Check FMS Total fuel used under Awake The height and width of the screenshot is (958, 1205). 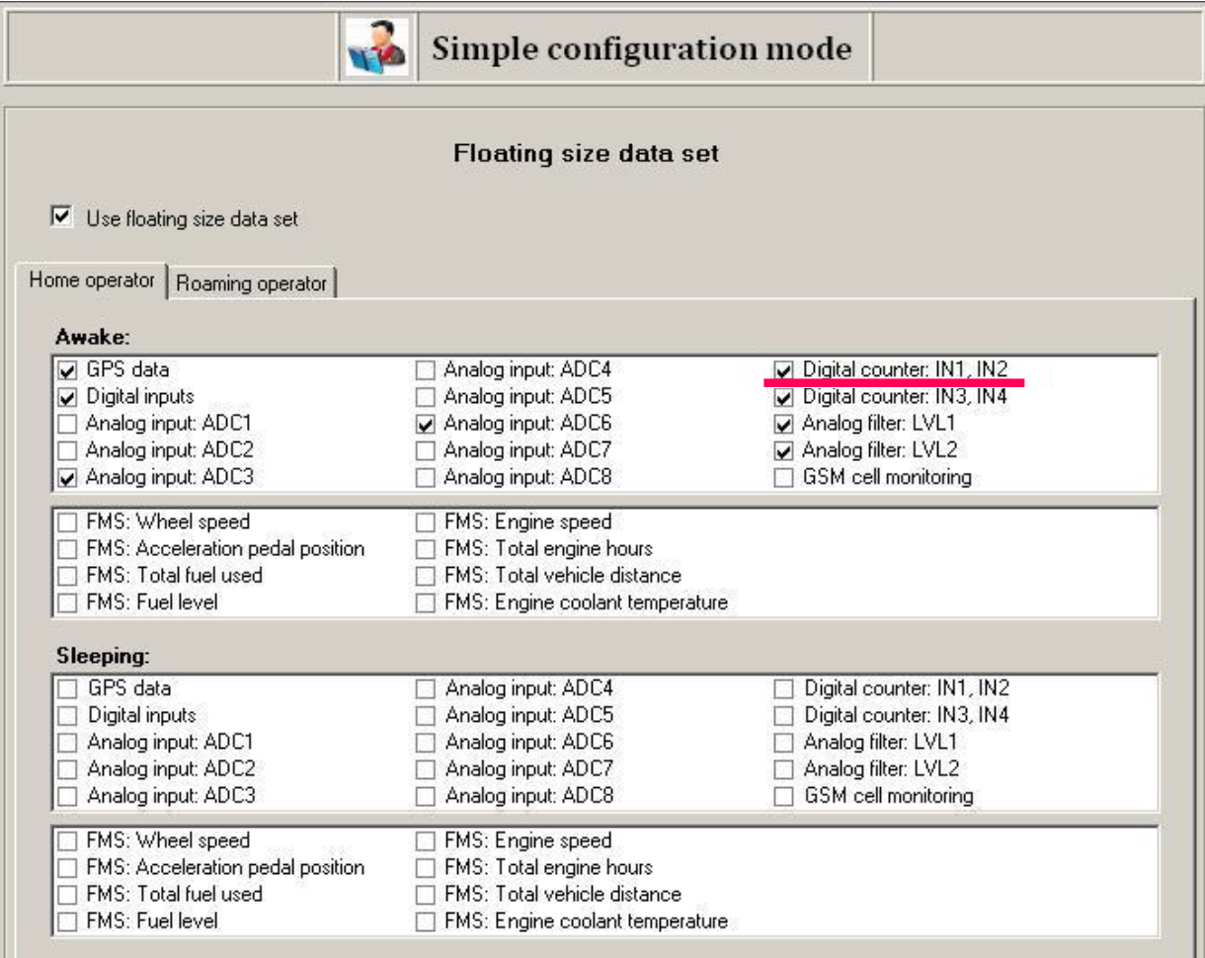click(68, 576)
